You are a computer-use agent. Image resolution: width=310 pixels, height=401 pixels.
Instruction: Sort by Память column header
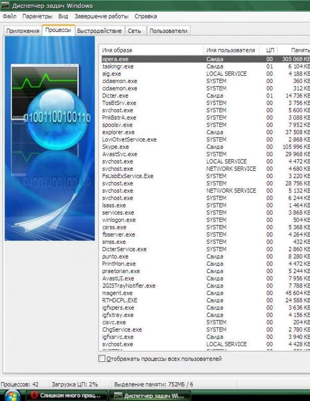pyautogui.click(x=294, y=50)
